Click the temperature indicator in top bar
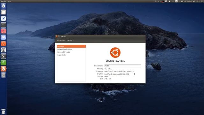This screenshot has width=204, height=115. 158,1
